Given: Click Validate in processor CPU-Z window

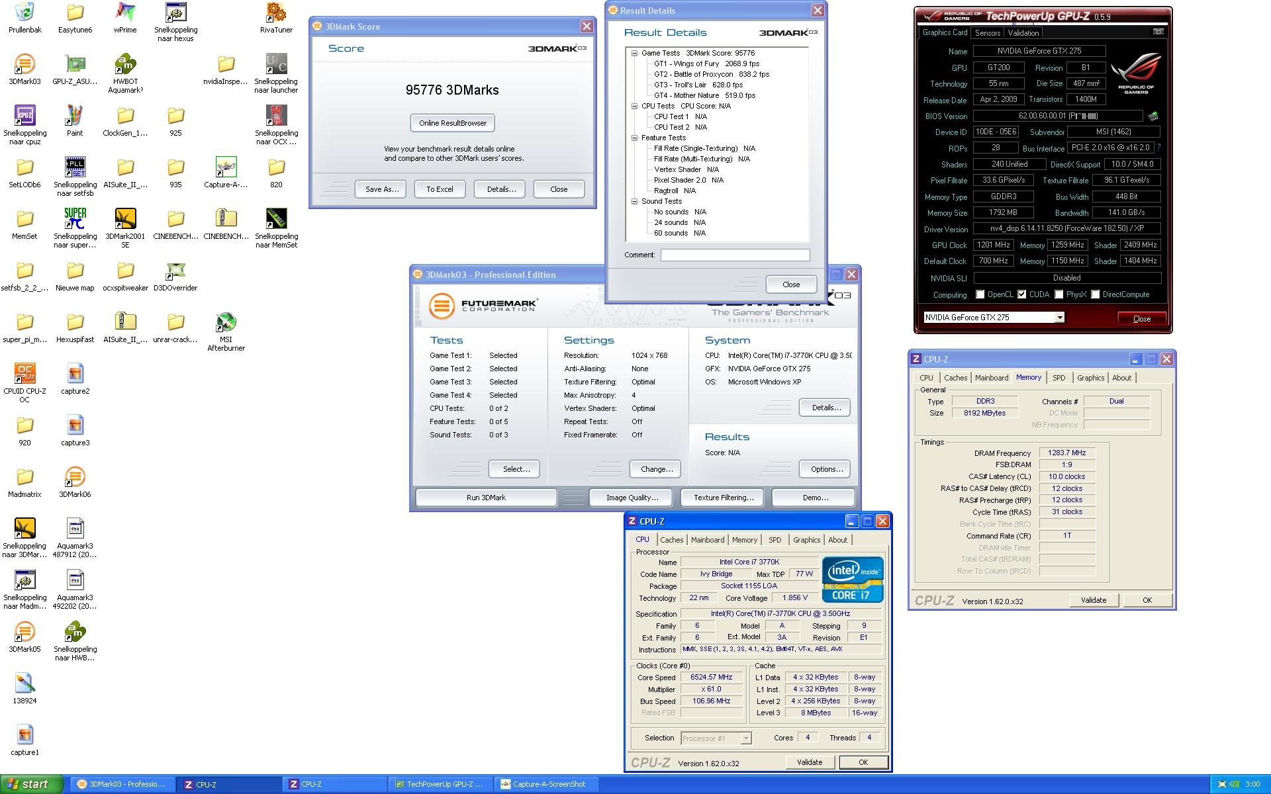Looking at the screenshot, I should tap(810, 762).
